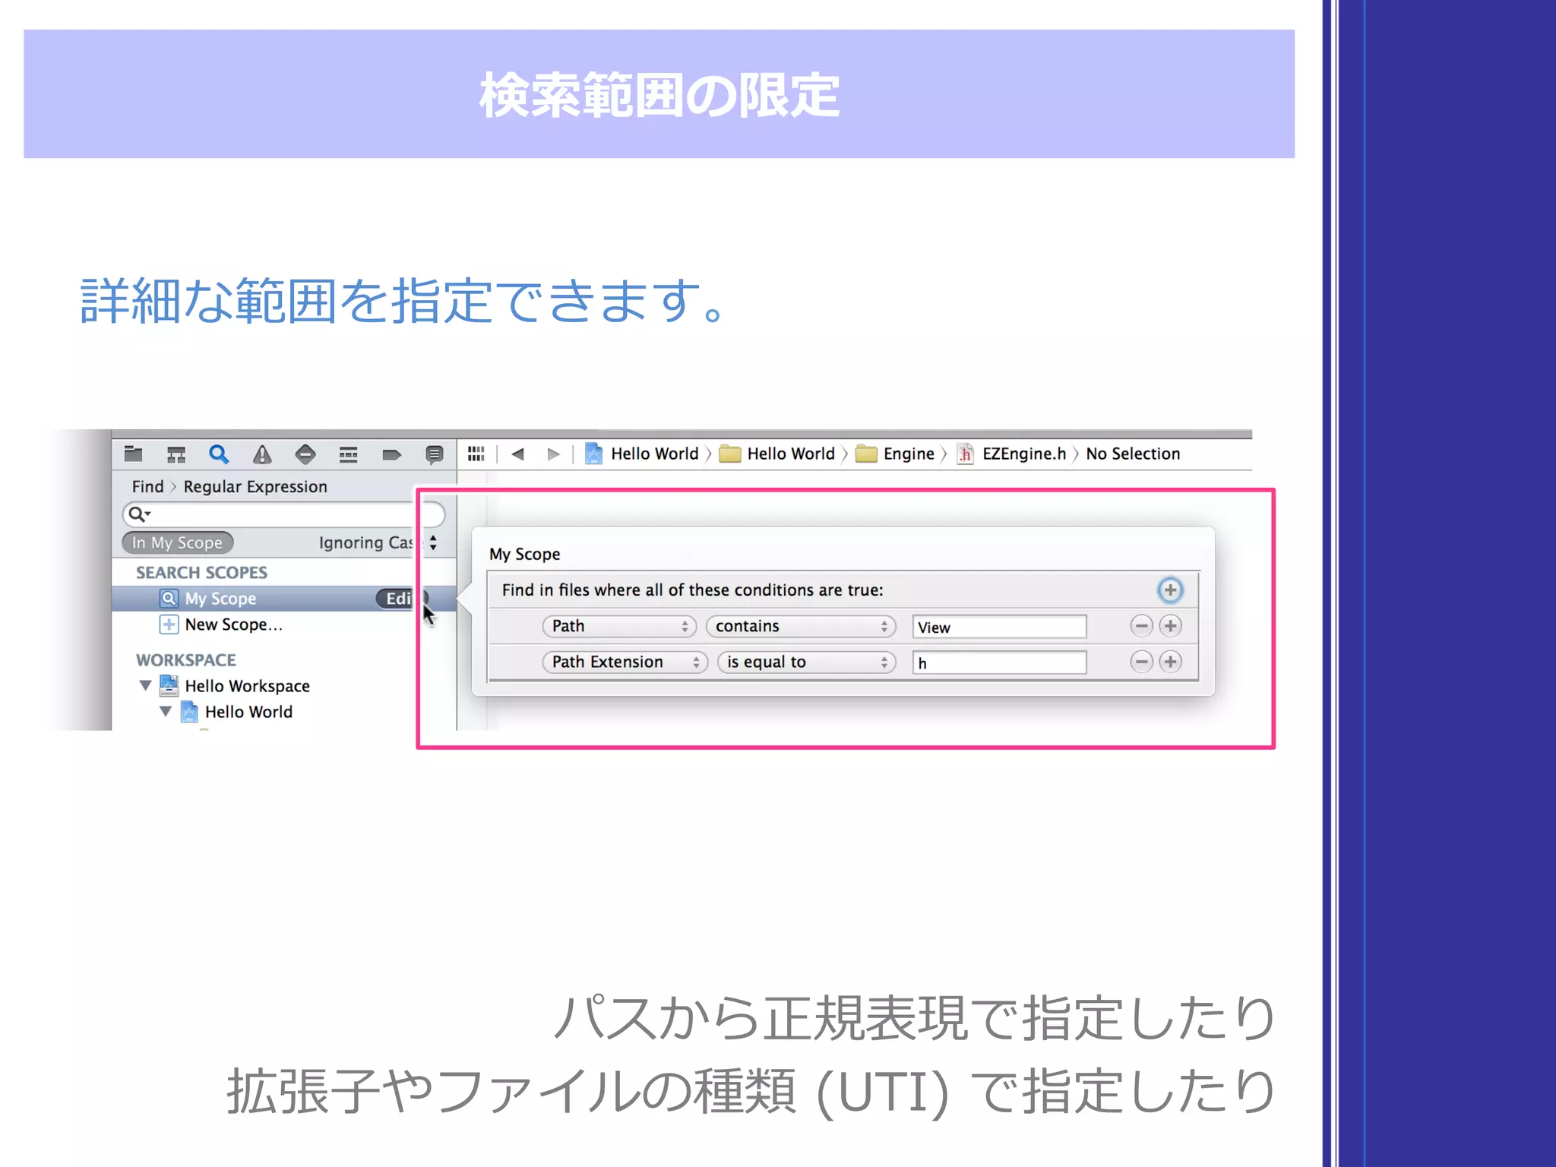
Task: Click No Selection in jump bar
Action: coord(1133,454)
